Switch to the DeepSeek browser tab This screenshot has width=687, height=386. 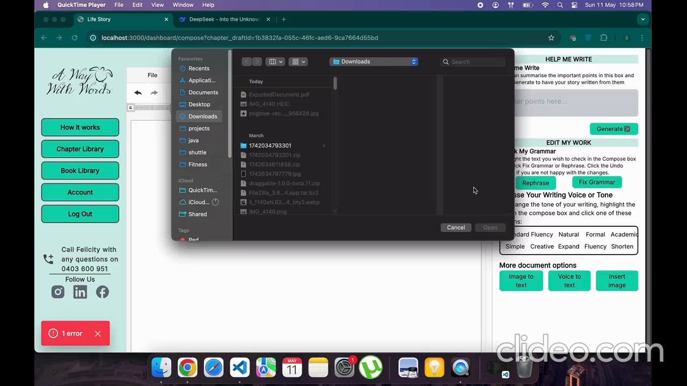tap(224, 19)
